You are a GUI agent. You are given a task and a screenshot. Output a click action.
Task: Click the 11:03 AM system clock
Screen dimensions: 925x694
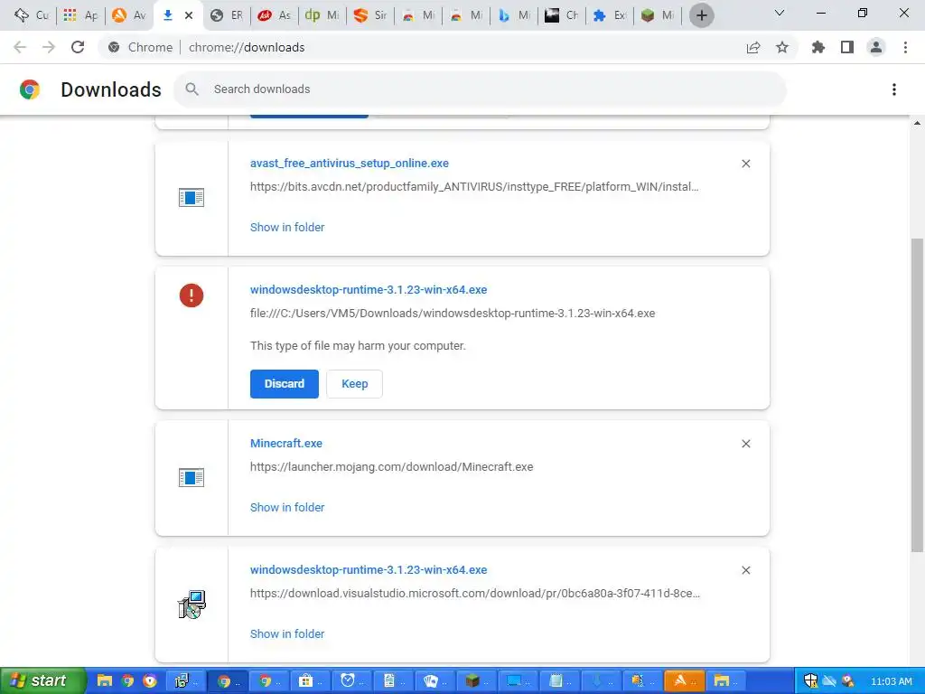892,681
